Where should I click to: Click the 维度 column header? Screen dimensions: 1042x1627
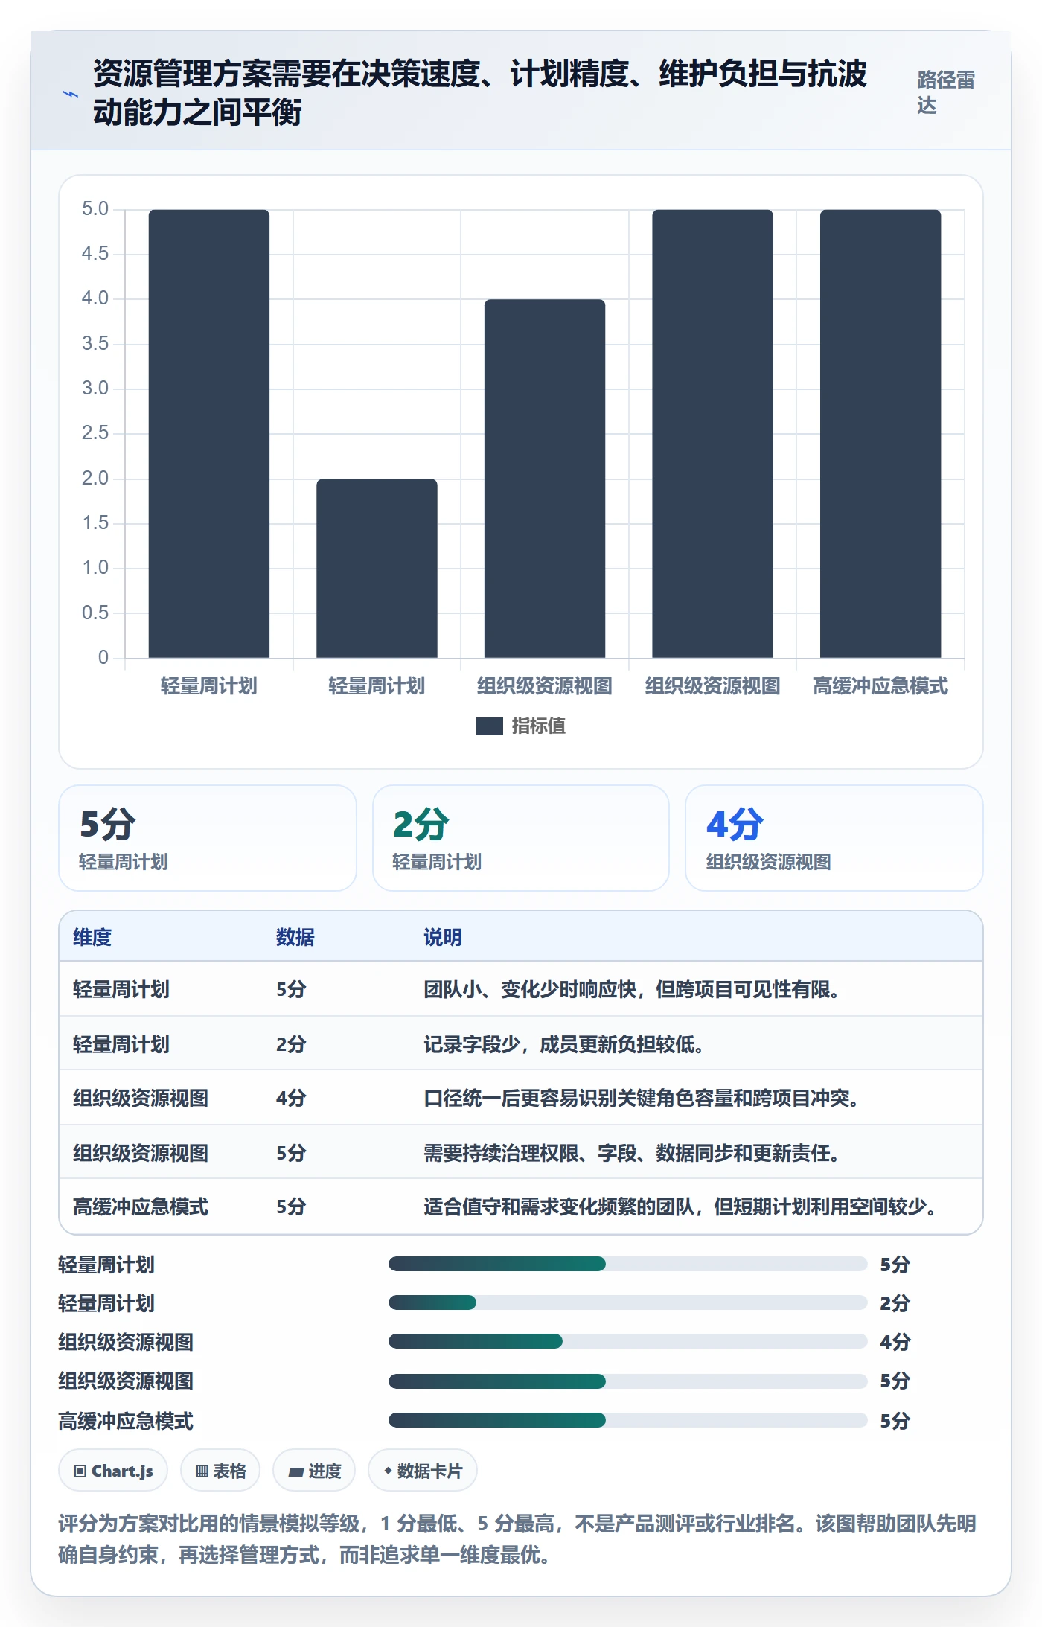point(92,937)
